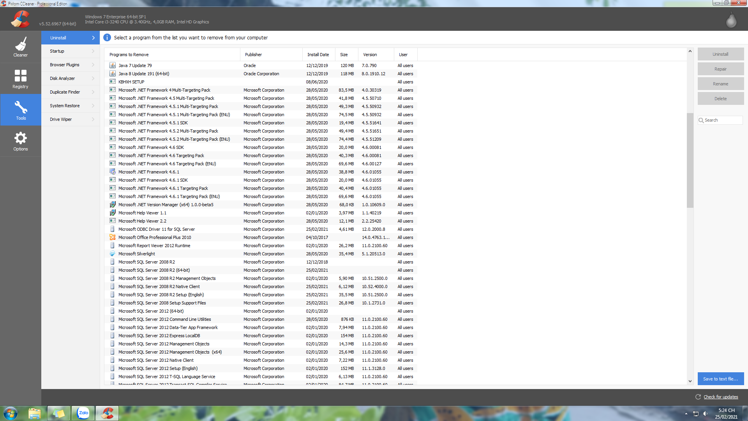
Task: Sort by Version column header
Action: pyautogui.click(x=376, y=55)
